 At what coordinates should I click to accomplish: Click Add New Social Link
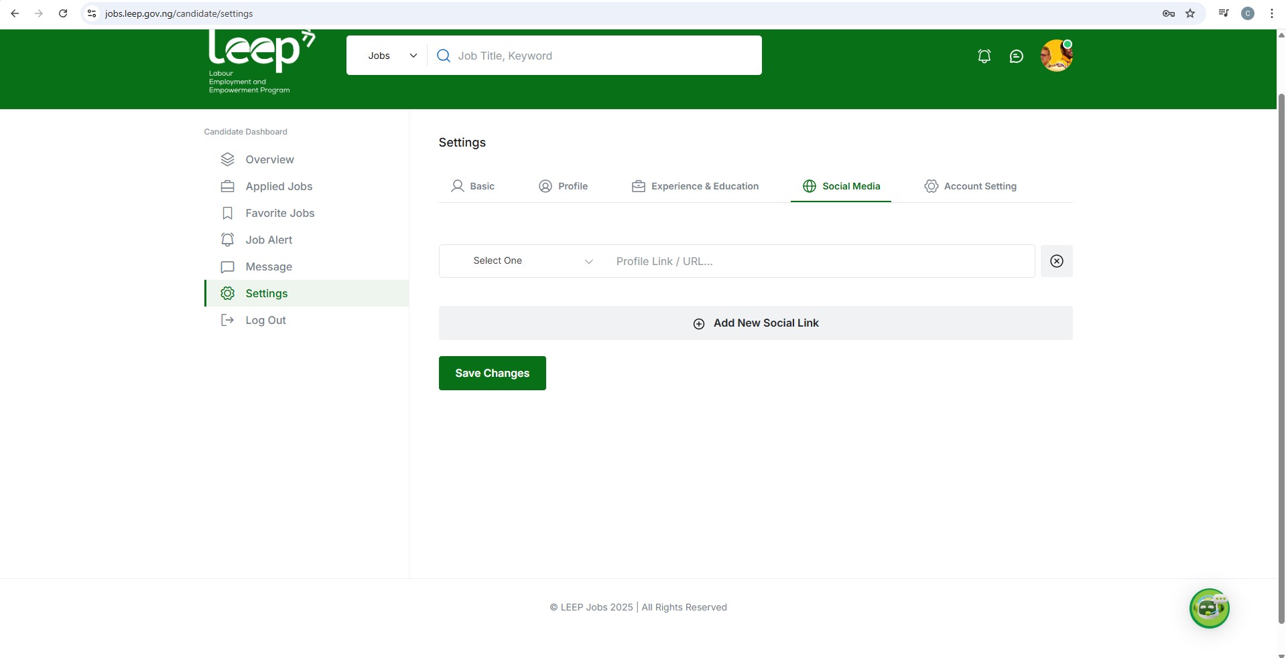(x=755, y=323)
